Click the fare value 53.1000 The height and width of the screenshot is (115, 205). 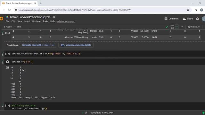point(144,31)
